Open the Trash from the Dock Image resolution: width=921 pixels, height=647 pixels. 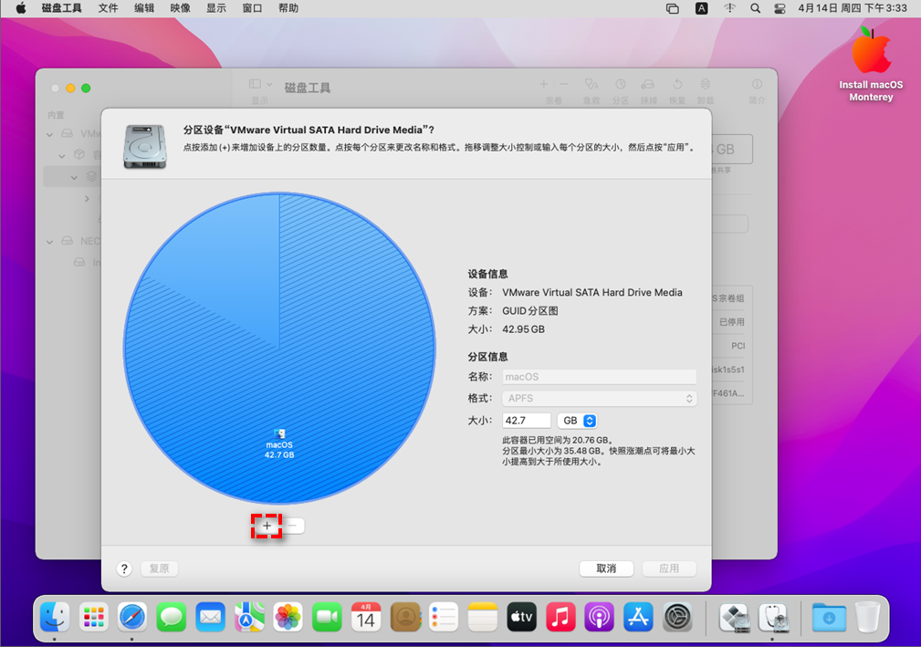(867, 617)
